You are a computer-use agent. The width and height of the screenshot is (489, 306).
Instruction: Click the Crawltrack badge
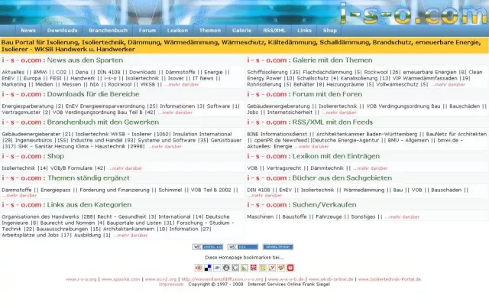278,246
